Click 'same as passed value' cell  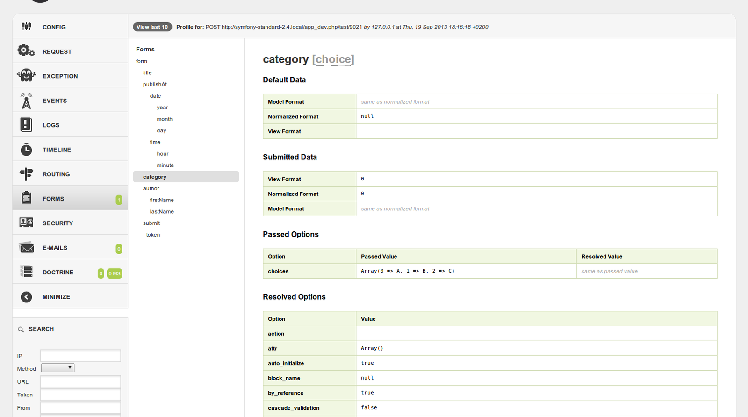click(609, 271)
